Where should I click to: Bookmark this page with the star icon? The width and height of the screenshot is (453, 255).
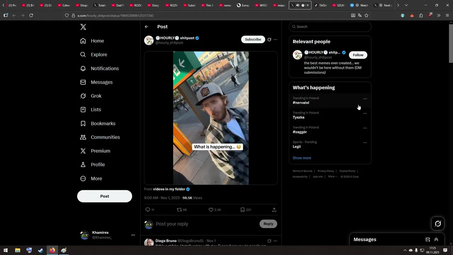coord(366,15)
